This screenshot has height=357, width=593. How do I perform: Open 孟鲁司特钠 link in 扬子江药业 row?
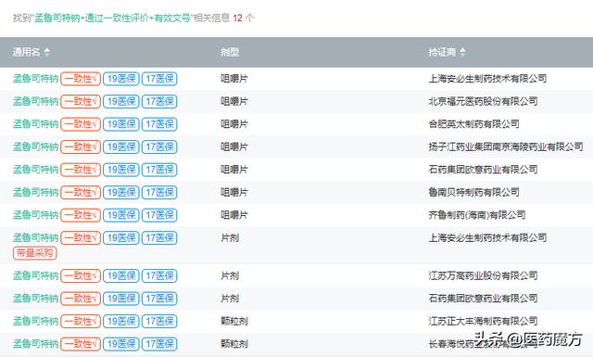tap(35, 147)
